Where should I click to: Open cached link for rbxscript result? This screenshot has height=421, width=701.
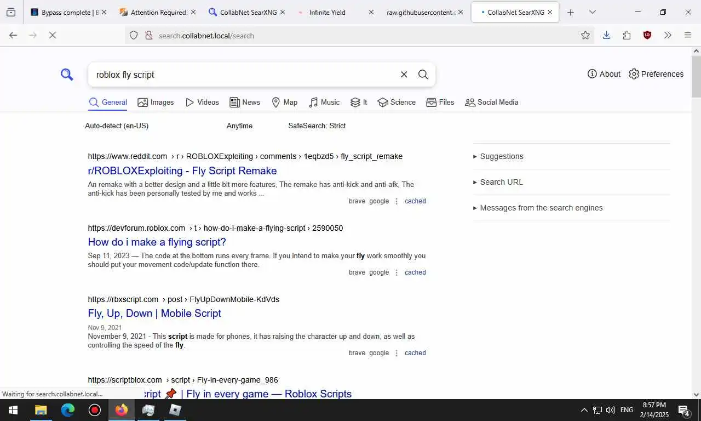(x=415, y=353)
